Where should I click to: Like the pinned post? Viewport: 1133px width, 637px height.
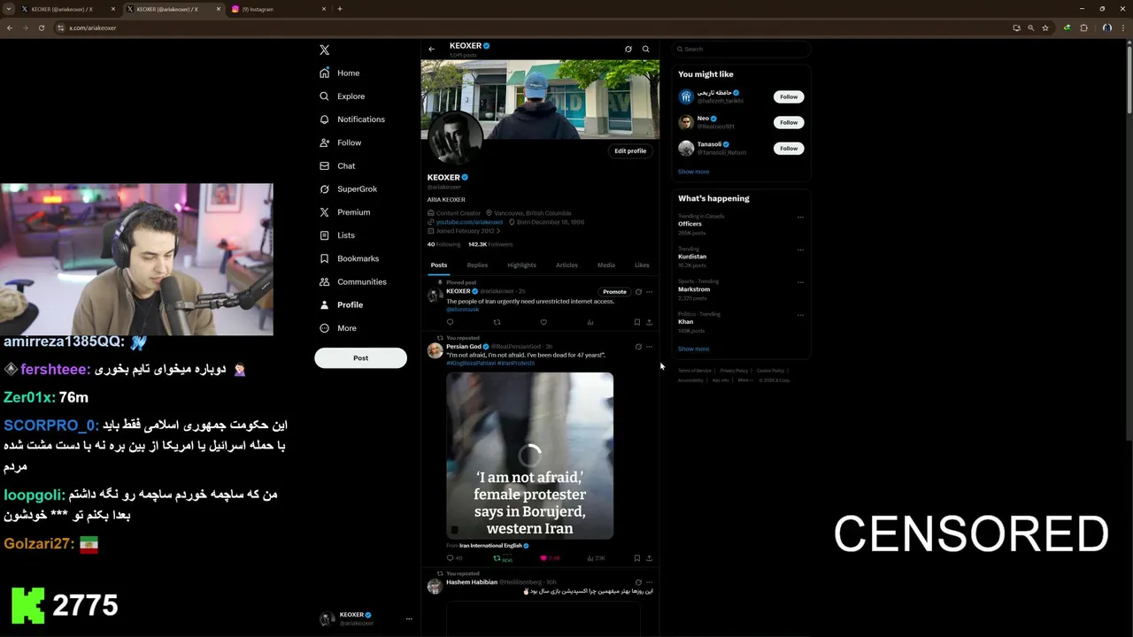click(543, 322)
